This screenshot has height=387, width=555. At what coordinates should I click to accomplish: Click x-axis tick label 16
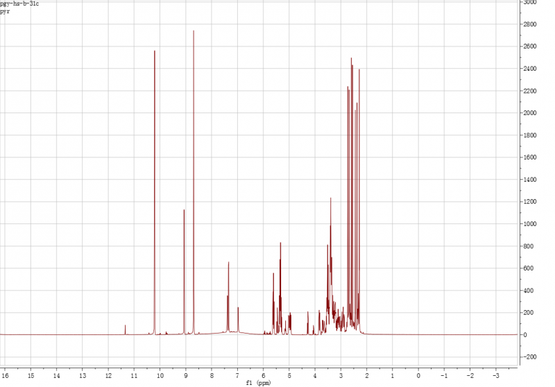pos(5,376)
